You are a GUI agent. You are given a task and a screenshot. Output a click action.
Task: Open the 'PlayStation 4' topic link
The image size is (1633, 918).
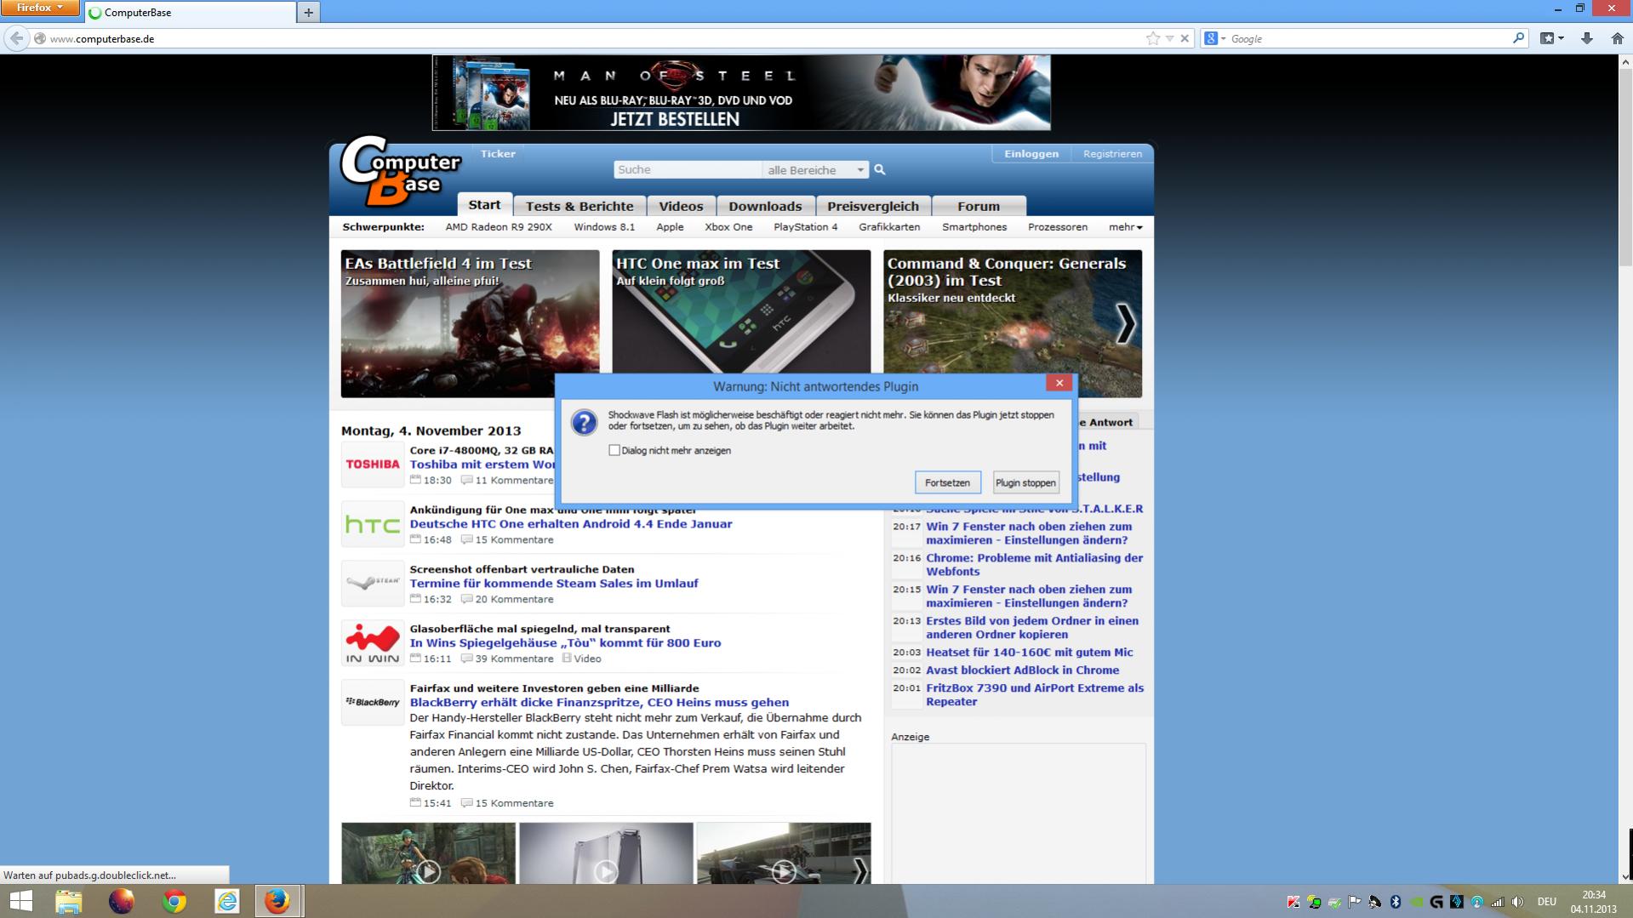[806, 227]
